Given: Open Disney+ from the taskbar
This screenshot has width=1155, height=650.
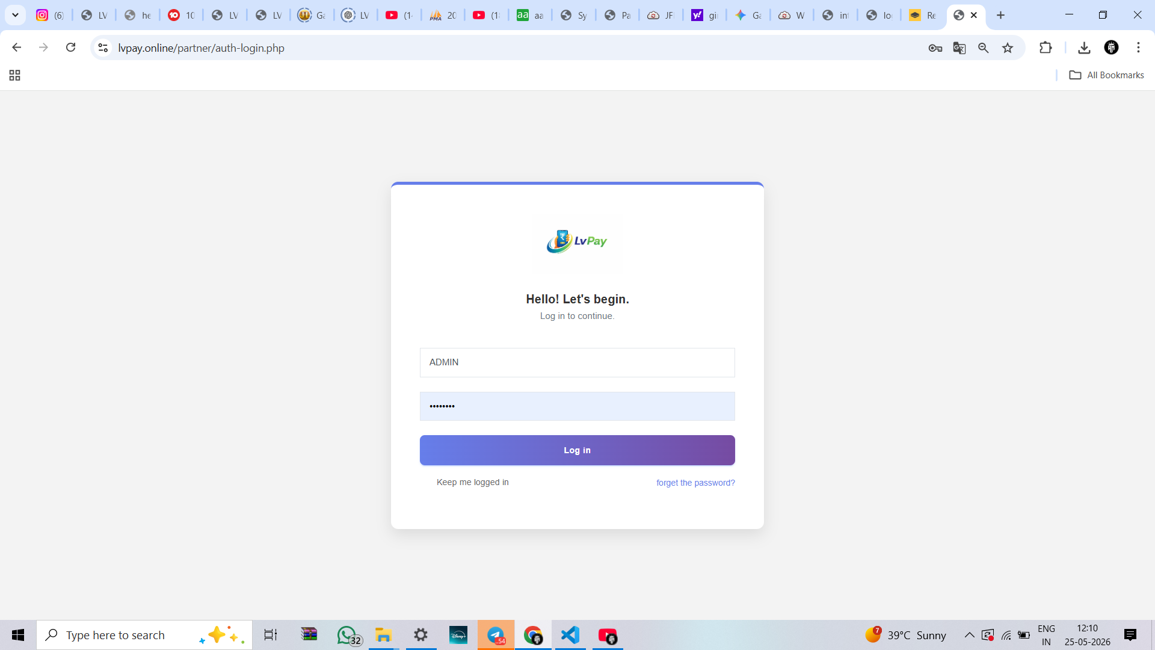Looking at the screenshot, I should tap(458, 635).
